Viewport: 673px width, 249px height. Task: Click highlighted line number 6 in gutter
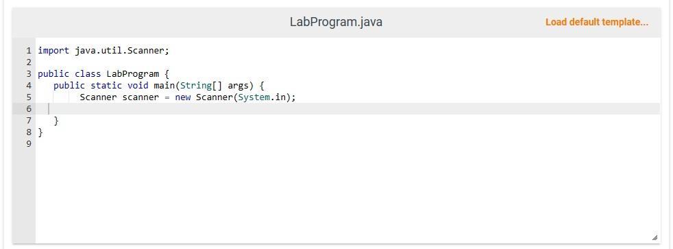29,108
